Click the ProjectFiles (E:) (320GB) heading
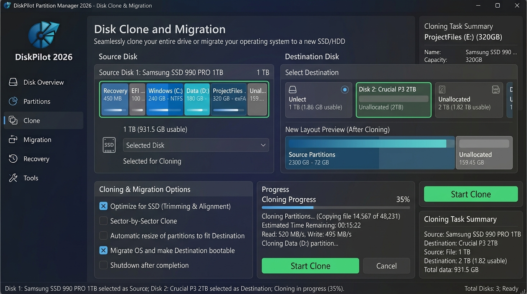 coord(463,37)
